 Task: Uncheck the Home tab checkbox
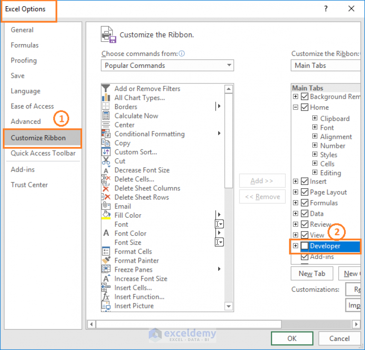tap(305, 107)
